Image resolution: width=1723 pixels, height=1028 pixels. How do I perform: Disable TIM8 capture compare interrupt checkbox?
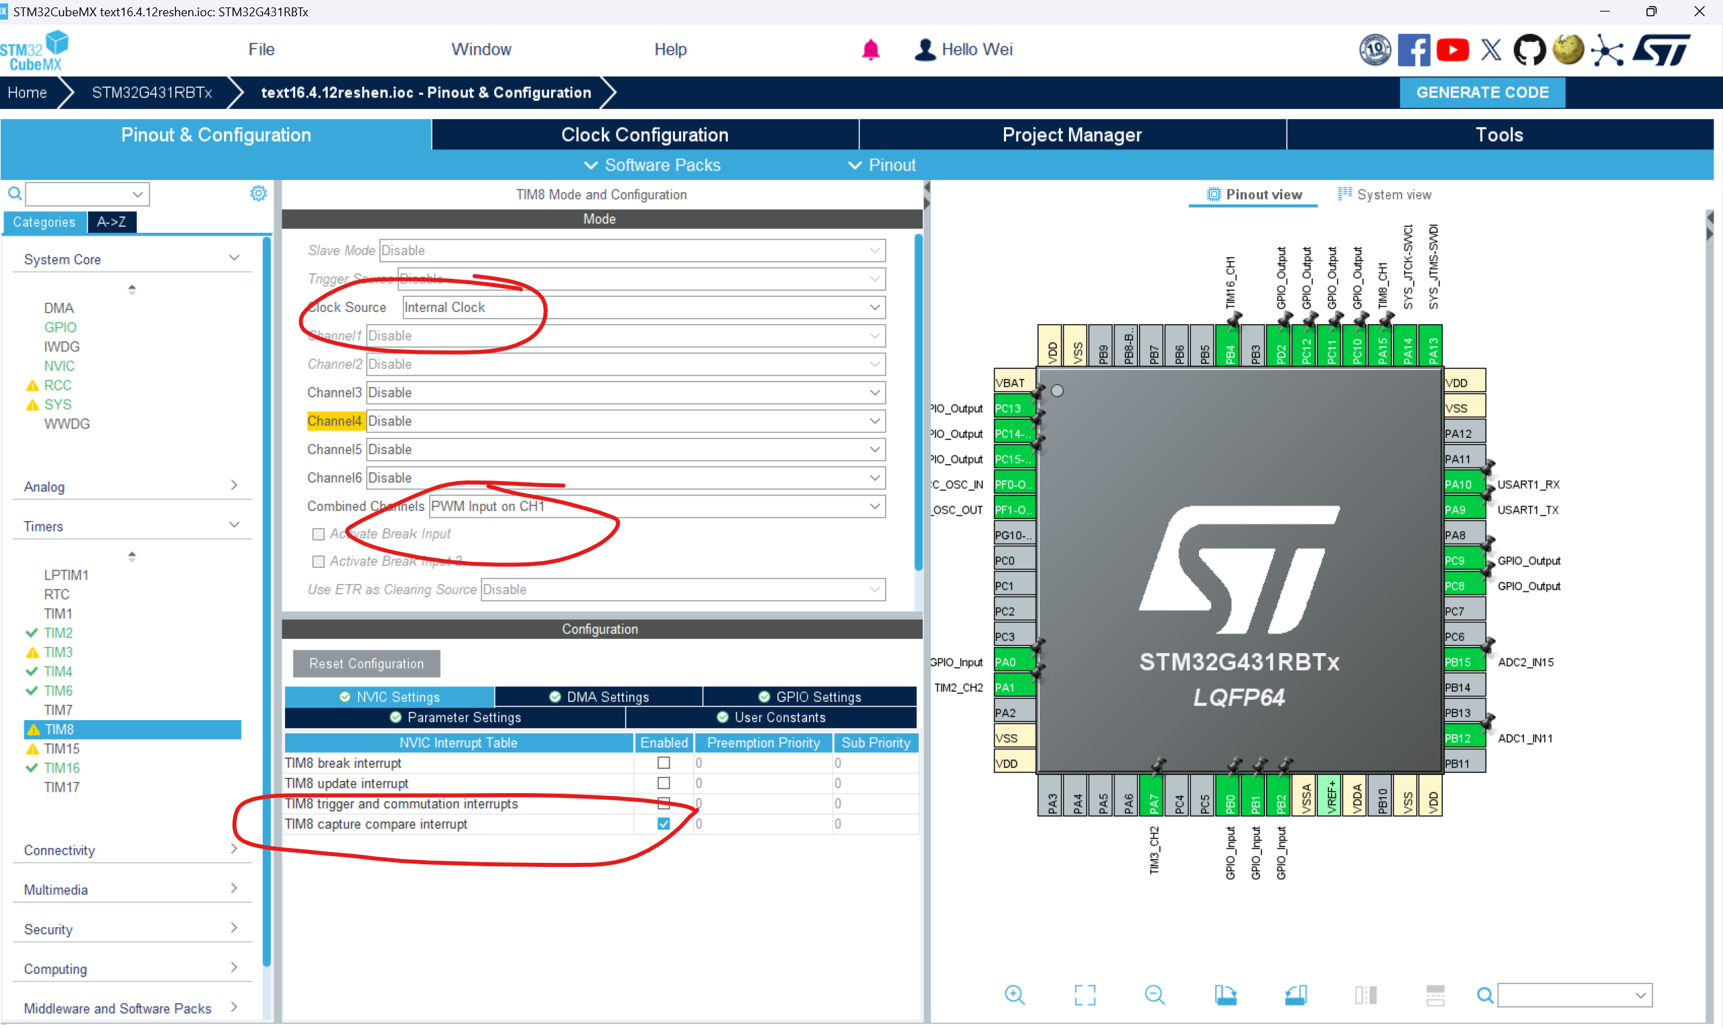[x=663, y=824]
